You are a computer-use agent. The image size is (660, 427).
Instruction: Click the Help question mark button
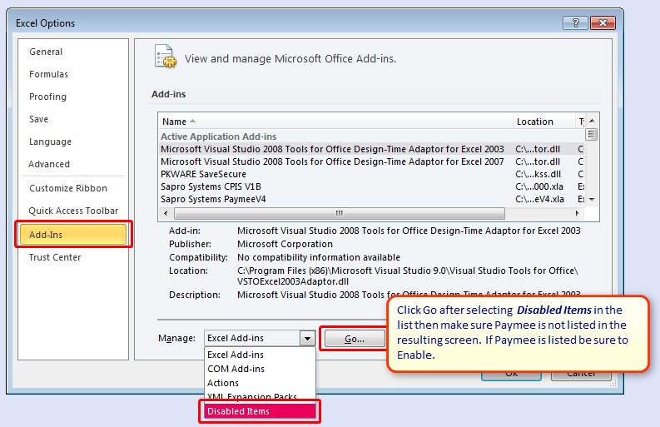(x=575, y=22)
